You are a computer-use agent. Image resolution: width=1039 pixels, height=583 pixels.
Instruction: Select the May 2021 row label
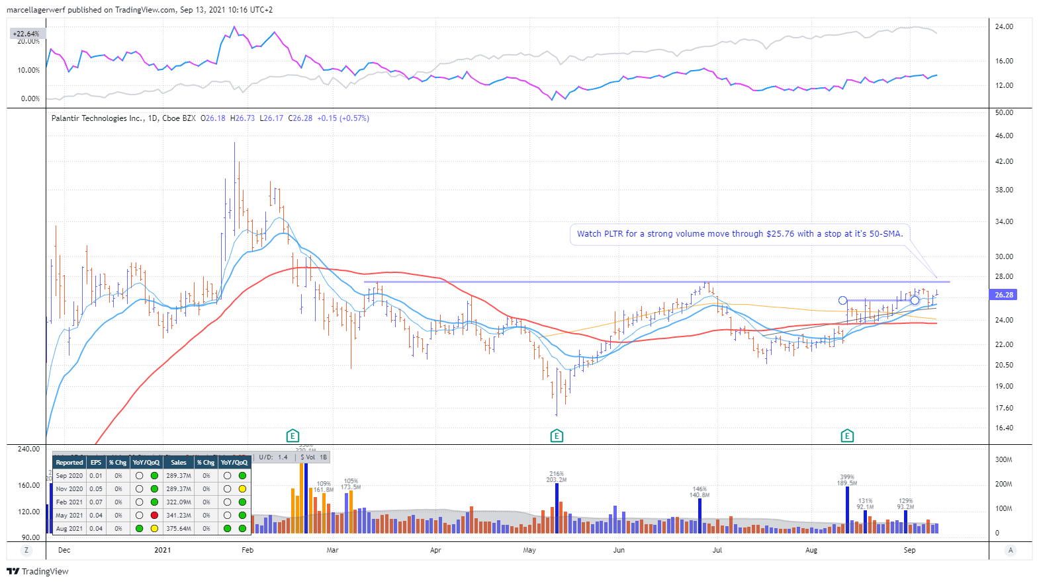tap(69, 516)
